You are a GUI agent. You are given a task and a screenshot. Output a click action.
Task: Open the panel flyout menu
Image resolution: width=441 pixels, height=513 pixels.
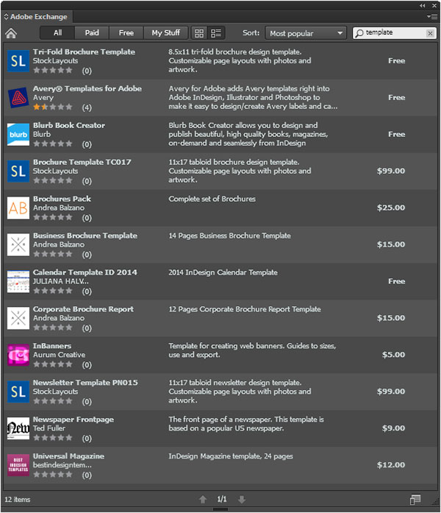[432, 16]
